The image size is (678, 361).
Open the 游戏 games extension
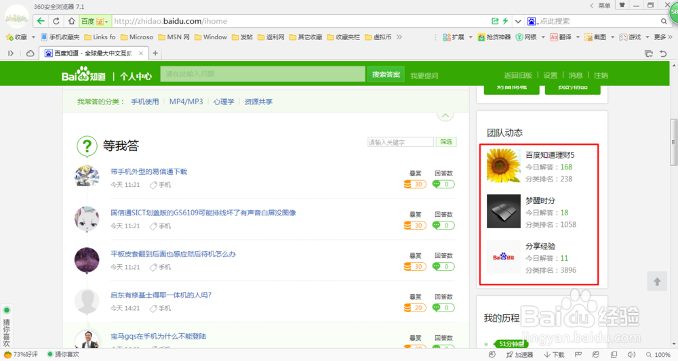(630, 37)
